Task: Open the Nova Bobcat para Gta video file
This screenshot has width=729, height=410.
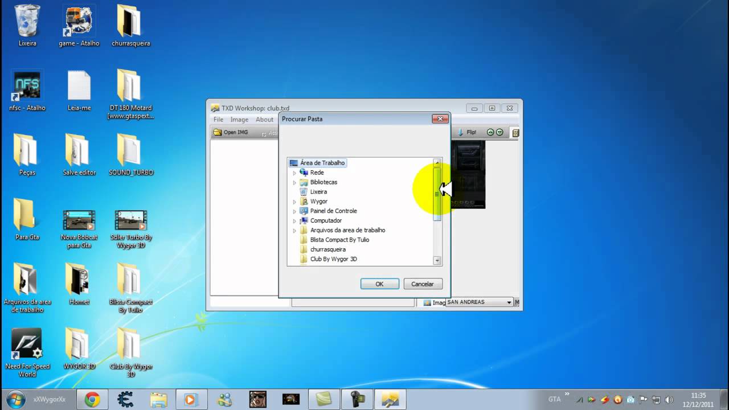Action: (x=79, y=228)
